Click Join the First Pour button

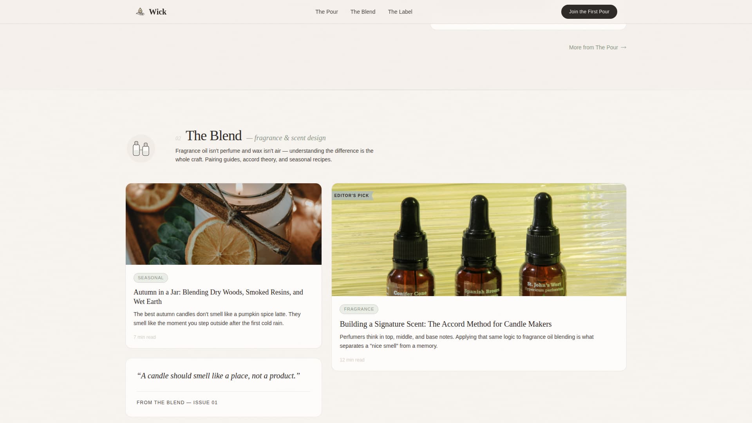coord(589,12)
